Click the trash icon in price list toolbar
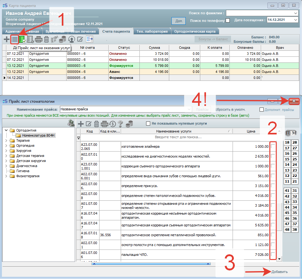Screen dimensions: 302x279 point(97,124)
